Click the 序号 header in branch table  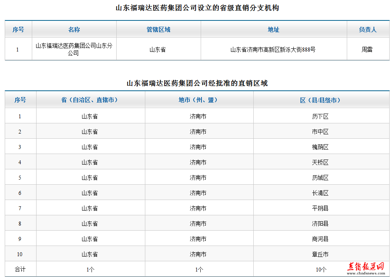18,29
